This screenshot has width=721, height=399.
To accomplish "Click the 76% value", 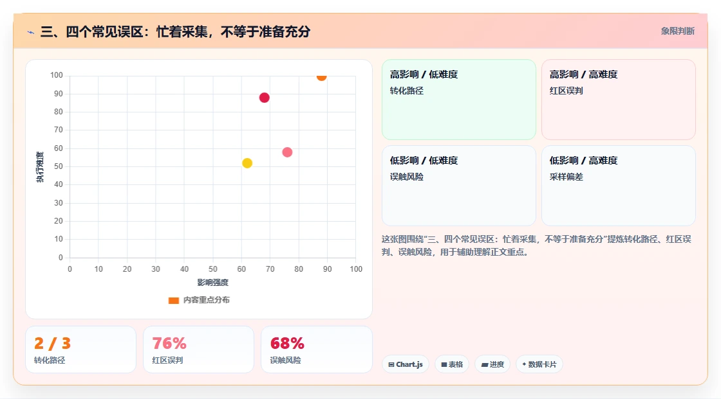I will point(169,344).
